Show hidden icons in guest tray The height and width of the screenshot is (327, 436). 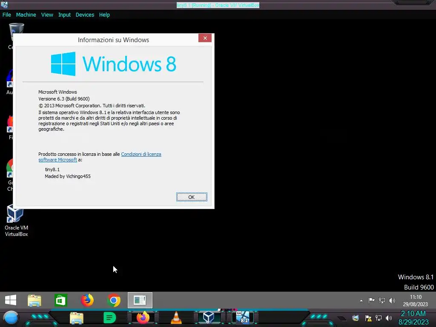[x=361, y=301]
